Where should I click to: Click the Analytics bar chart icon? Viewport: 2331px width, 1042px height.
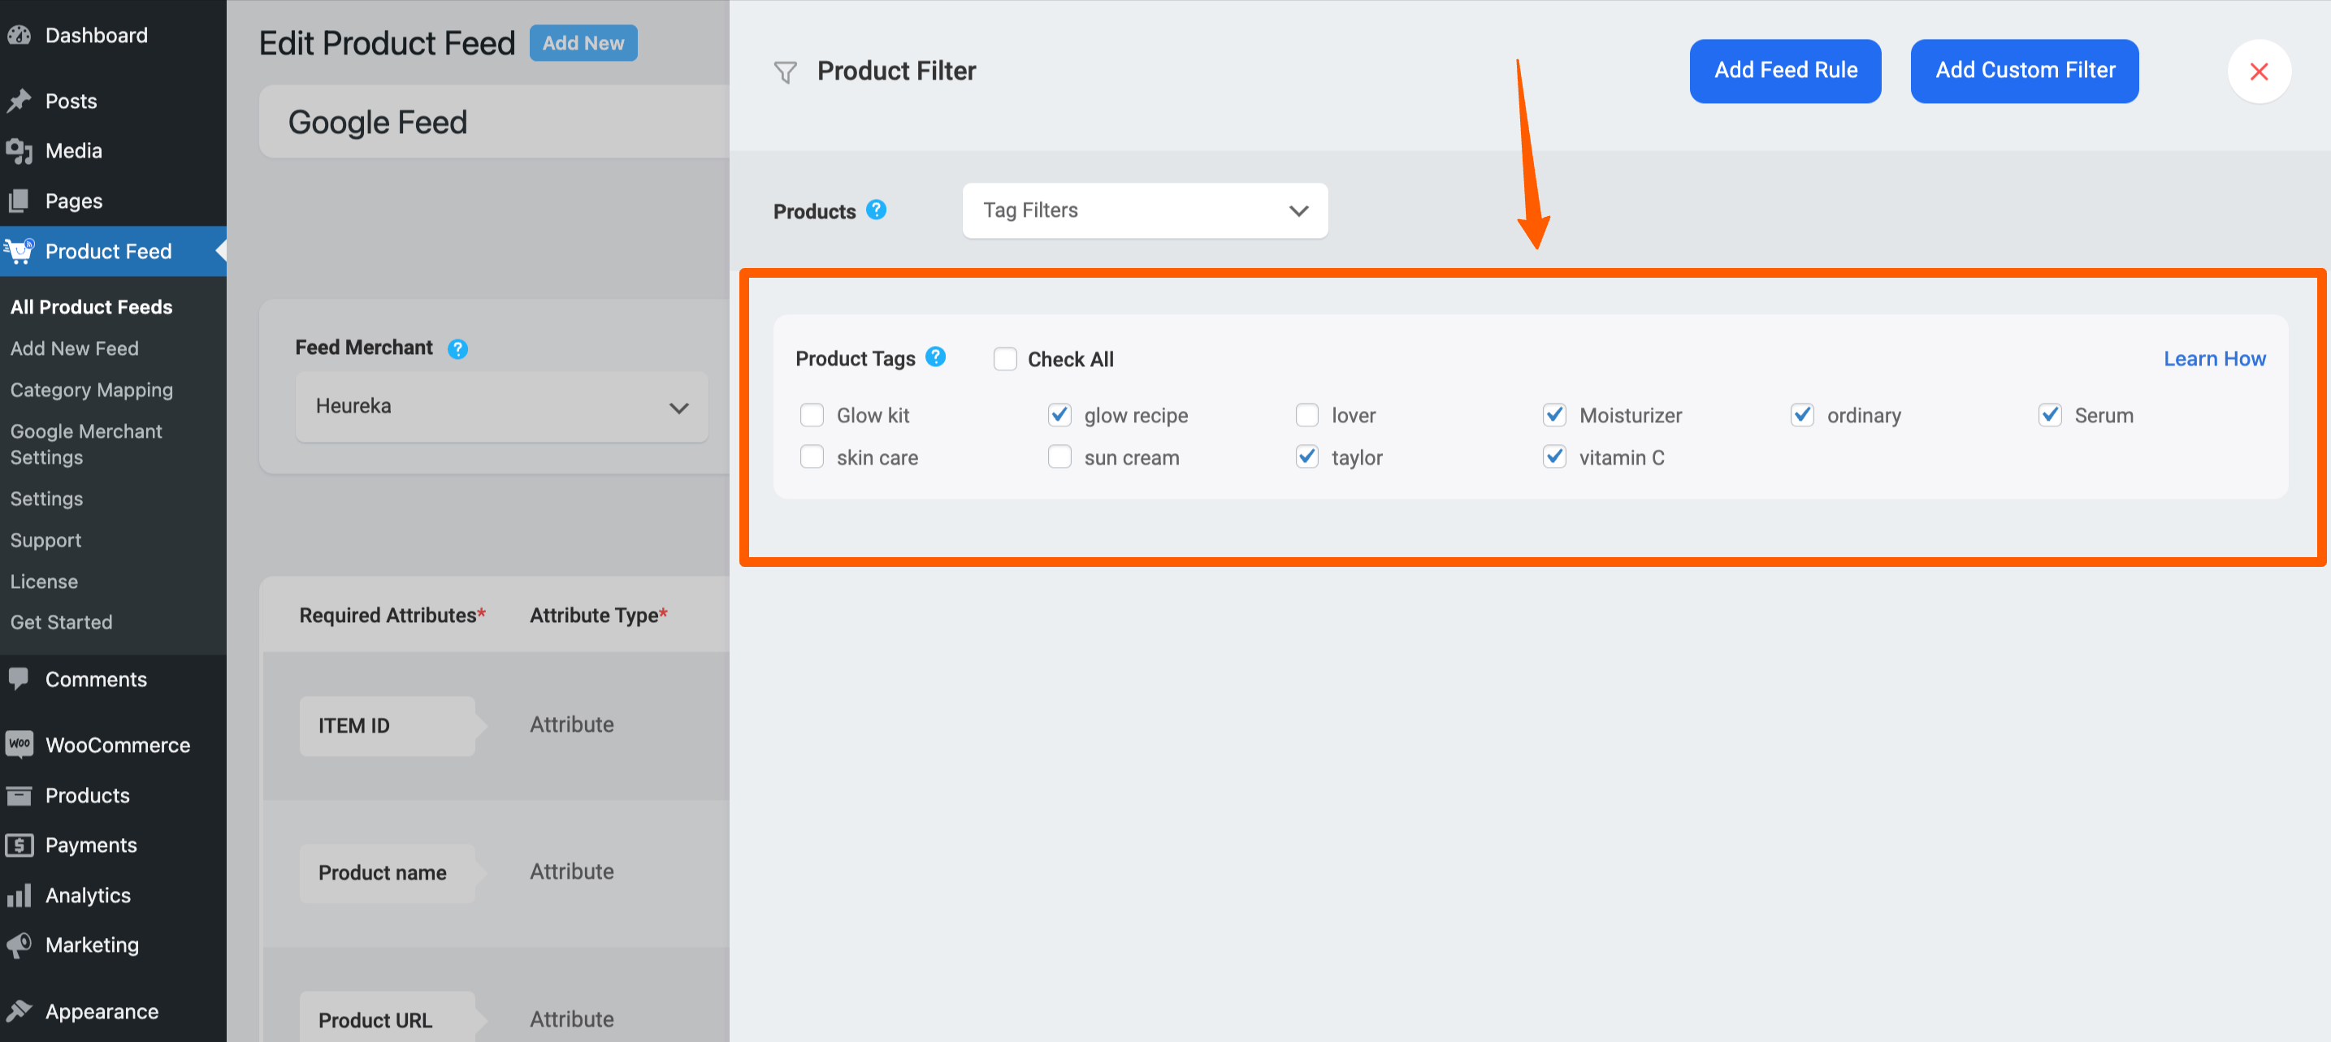click(x=19, y=894)
